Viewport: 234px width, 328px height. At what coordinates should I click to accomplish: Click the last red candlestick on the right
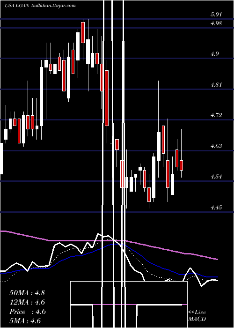pos(182,165)
